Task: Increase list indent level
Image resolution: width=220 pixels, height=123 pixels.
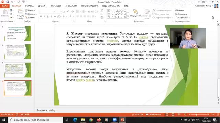Action: (x=92, y=12)
